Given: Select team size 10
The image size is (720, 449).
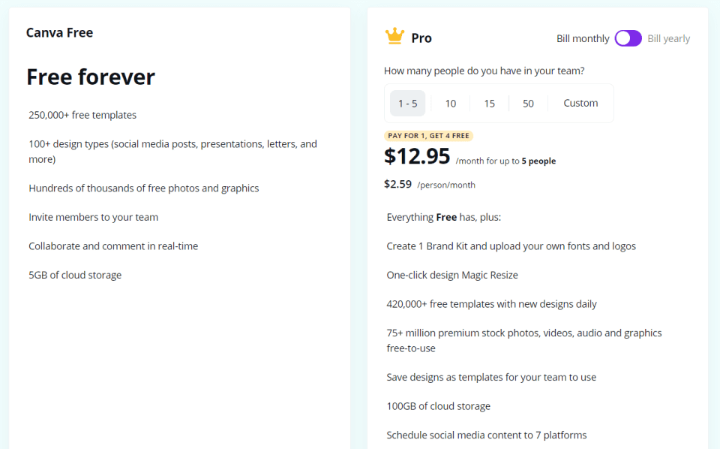Looking at the screenshot, I should click(450, 103).
